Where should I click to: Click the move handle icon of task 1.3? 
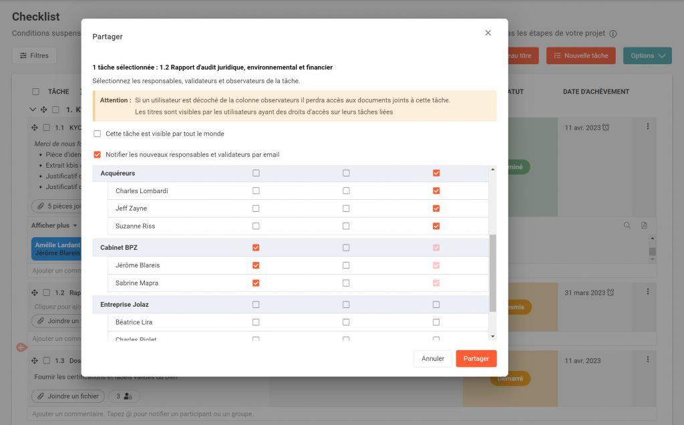(35, 360)
